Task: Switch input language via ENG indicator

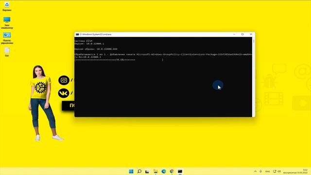Action: point(268,172)
